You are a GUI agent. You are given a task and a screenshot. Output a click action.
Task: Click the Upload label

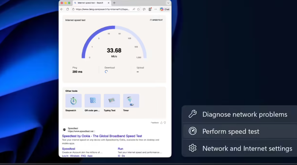pos(140,68)
